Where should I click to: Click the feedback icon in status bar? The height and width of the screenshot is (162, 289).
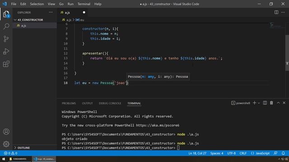point(275,153)
